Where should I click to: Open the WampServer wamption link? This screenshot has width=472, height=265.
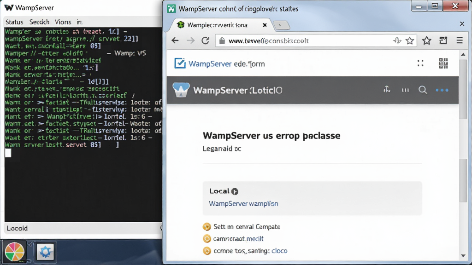243,204
